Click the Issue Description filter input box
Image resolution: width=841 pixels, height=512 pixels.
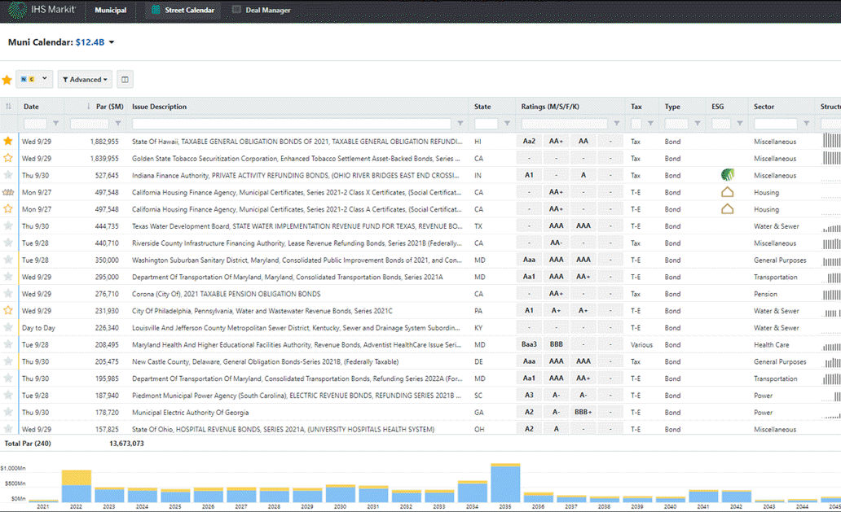tap(291, 124)
